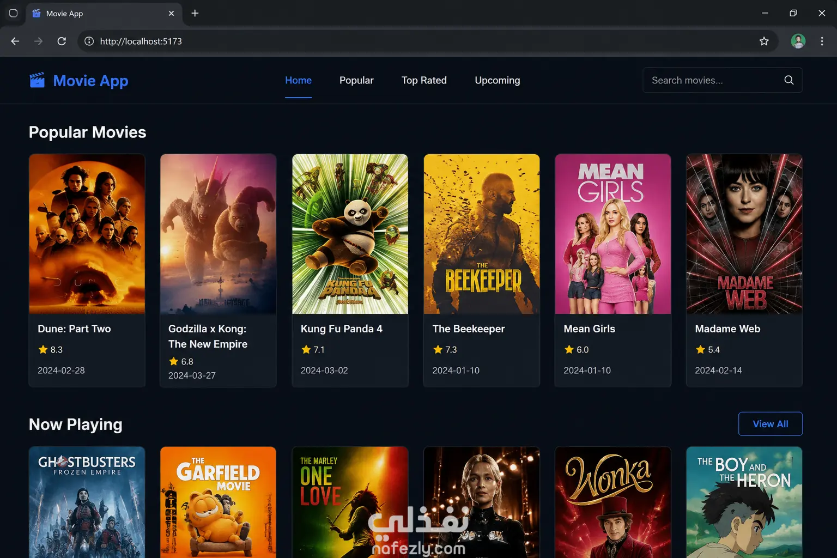Click The Beekeeper rating star
Image resolution: width=837 pixels, height=558 pixels.
point(438,350)
